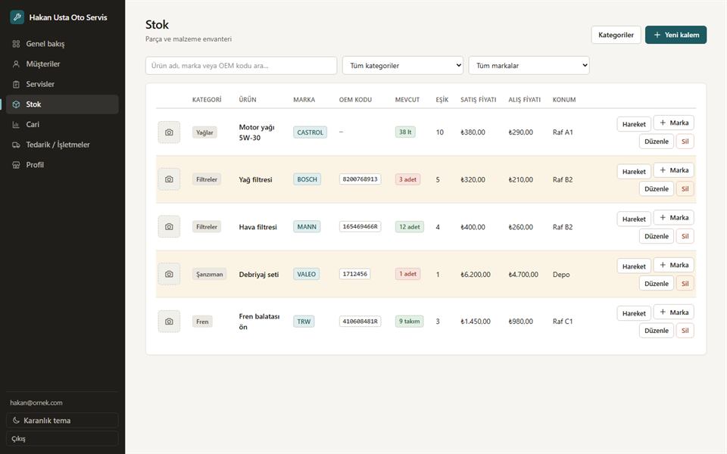Click Hareket for Debriyaj seti
This screenshot has width=727, height=454.
point(634,266)
